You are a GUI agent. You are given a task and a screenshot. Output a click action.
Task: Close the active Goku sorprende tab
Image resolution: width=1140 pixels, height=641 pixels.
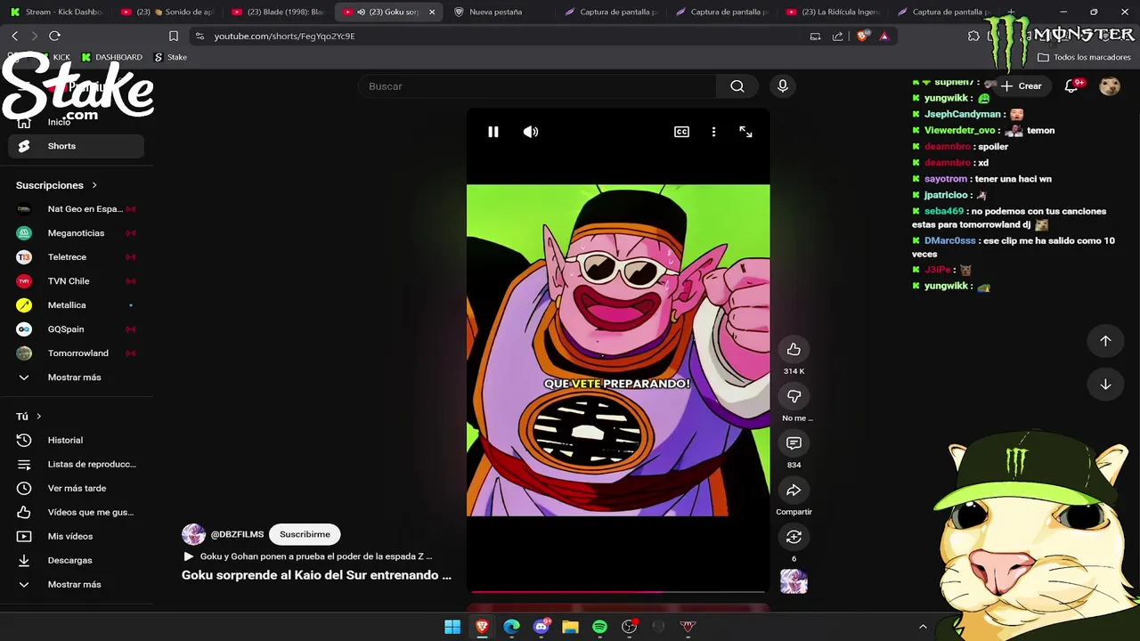(x=432, y=12)
